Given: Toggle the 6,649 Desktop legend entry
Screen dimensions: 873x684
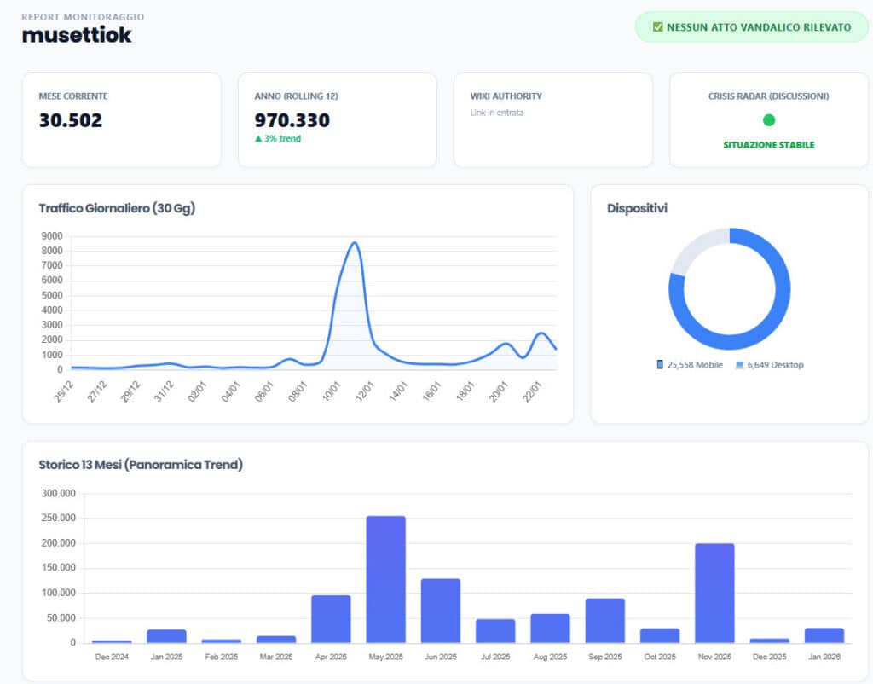Looking at the screenshot, I should (769, 365).
